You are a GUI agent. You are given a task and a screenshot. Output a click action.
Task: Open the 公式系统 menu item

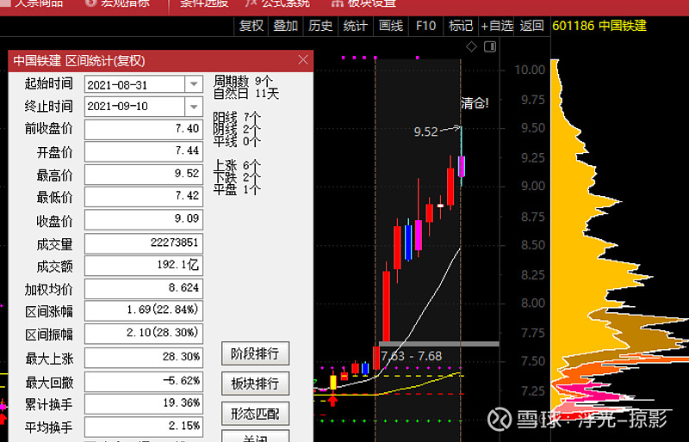[278, 3]
